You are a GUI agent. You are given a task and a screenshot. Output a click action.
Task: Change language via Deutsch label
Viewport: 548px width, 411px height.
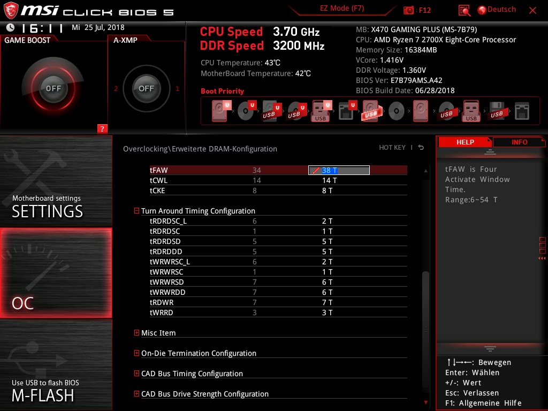point(501,10)
